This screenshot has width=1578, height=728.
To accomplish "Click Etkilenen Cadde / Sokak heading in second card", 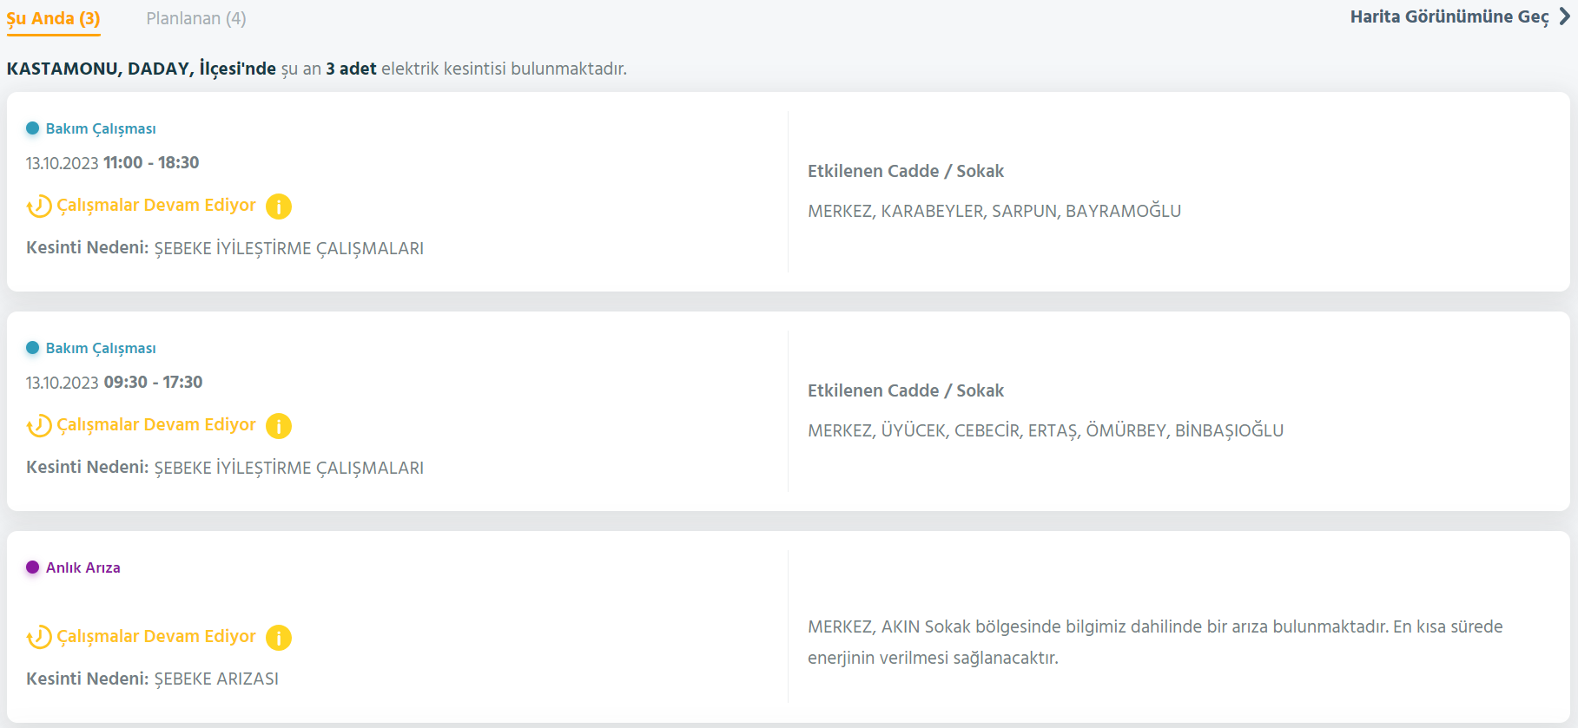I will [906, 390].
